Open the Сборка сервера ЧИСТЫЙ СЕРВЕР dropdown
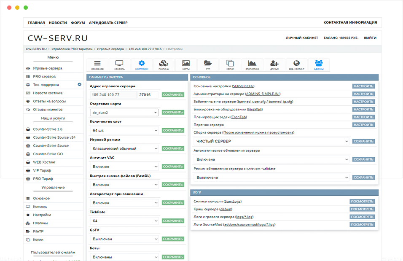The height and width of the screenshot is (261, 403). click(x=271, y=141)
